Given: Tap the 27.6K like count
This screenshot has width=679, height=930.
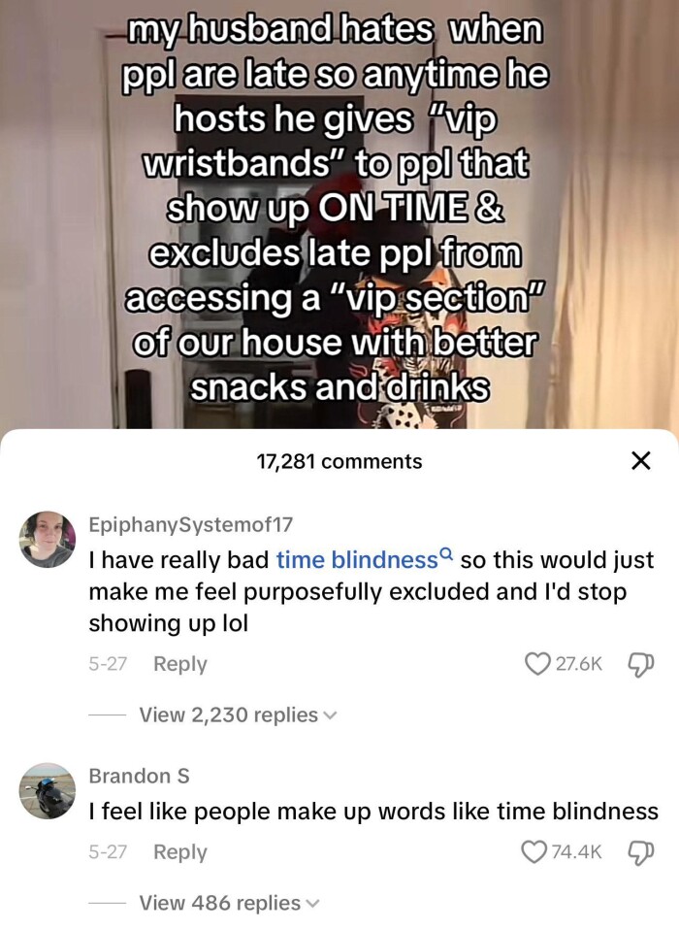Looking at the screenshot, I should pyautogui.click(x=579, y=664).
